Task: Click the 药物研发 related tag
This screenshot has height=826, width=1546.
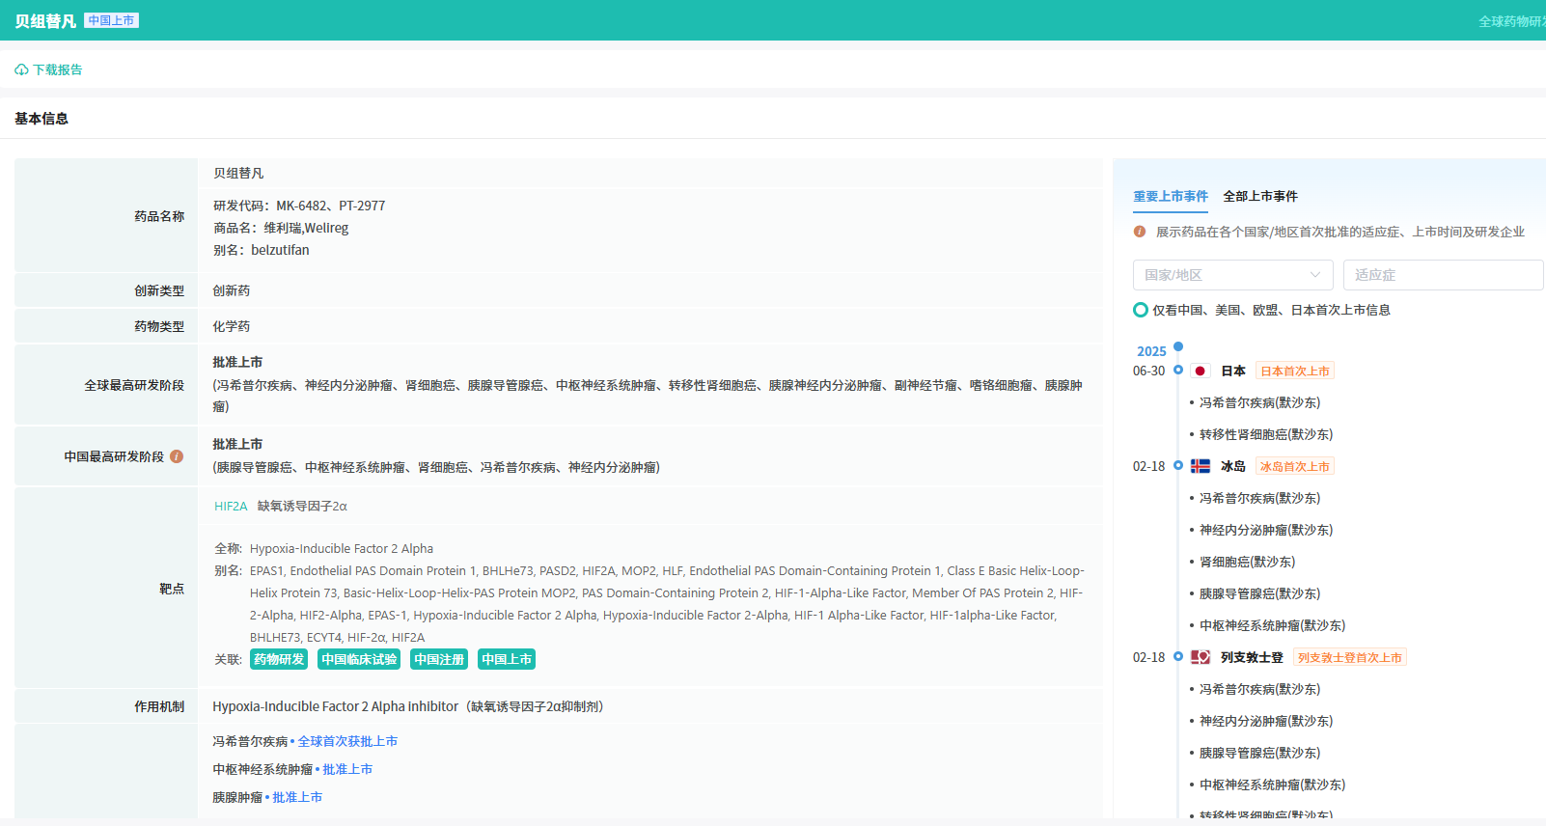Action: pos(279,660)
